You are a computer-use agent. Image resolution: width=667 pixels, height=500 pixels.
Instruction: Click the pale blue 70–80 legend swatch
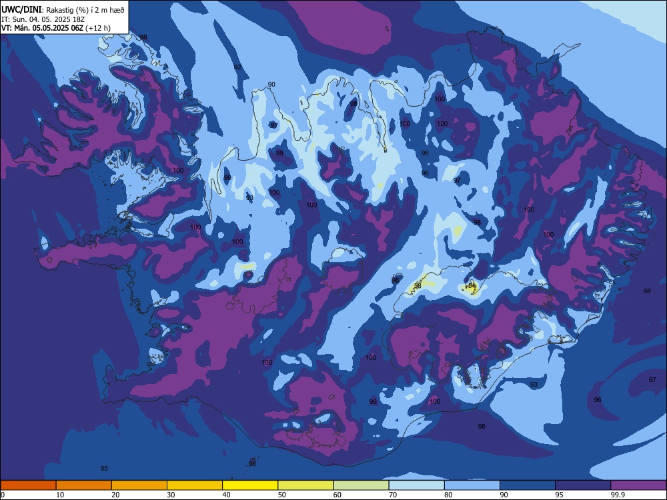[417, 485]
